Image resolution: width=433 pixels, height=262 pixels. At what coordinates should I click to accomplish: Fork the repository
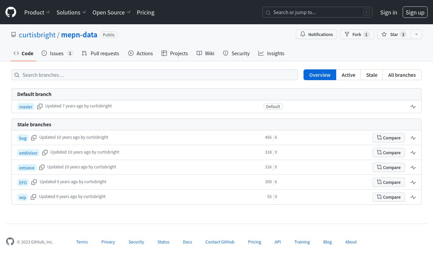pos(357,34)
